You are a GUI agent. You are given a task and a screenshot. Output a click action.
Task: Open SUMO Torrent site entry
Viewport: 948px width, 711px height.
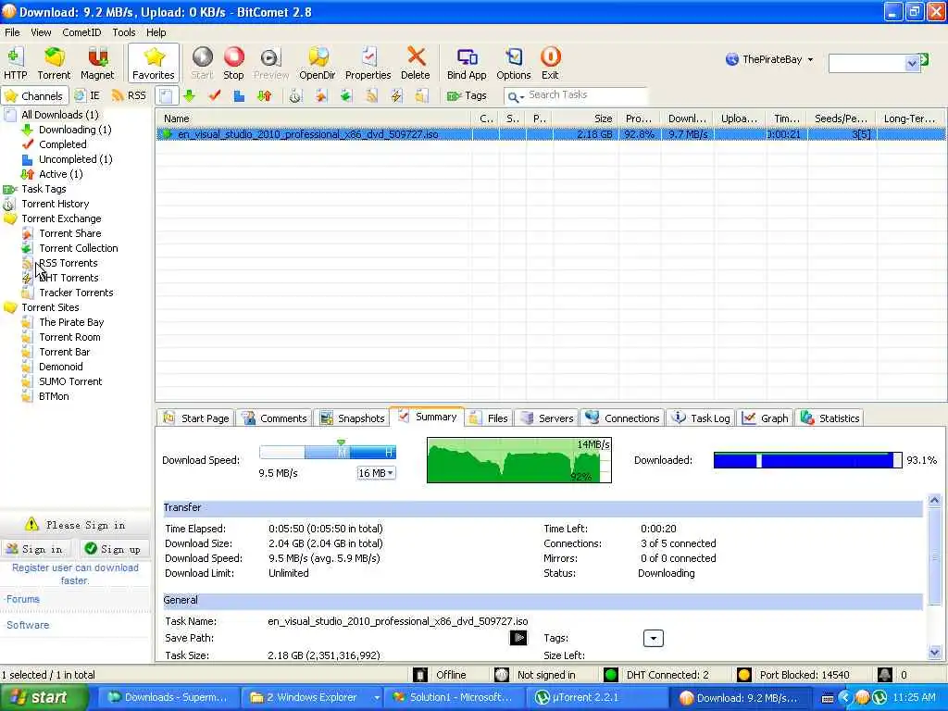click(70, 381)
